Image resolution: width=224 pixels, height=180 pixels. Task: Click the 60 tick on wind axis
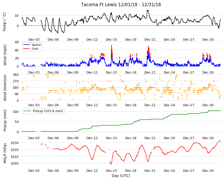[x=17, y=42]
